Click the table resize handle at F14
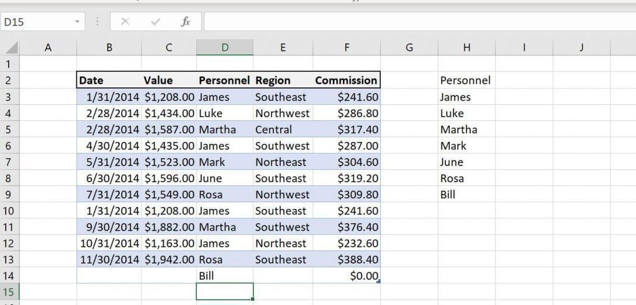 pos(378,281)
